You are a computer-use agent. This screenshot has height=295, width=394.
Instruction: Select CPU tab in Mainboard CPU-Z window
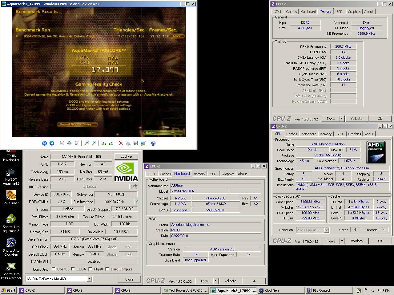(x=152, y=174)
